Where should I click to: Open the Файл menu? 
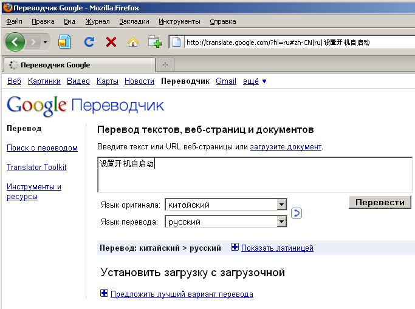[x=14, y=21]
